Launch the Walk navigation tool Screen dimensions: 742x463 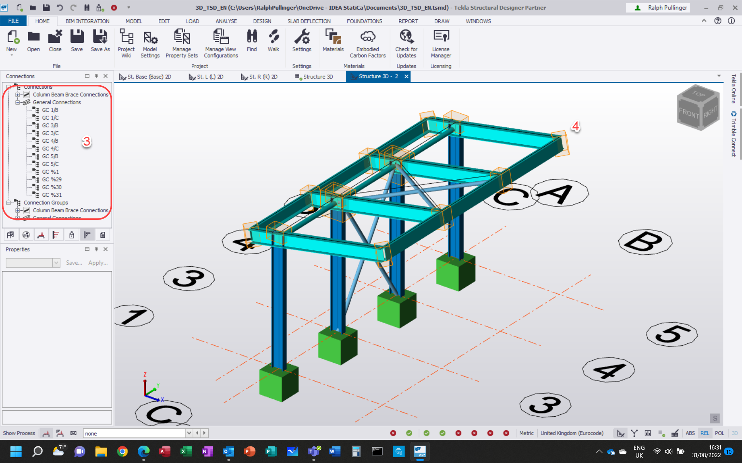[x=274, y=41]
